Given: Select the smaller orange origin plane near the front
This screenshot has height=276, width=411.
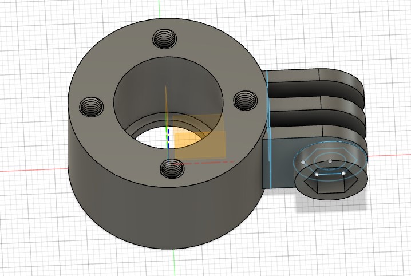Looking at the screenshot, I should [200, 145].
